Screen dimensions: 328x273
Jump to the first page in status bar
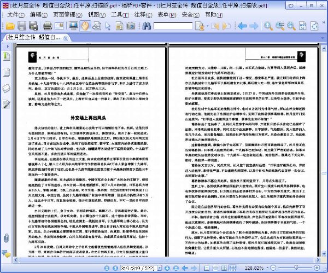pyautogui.click(x=107, y=268)
